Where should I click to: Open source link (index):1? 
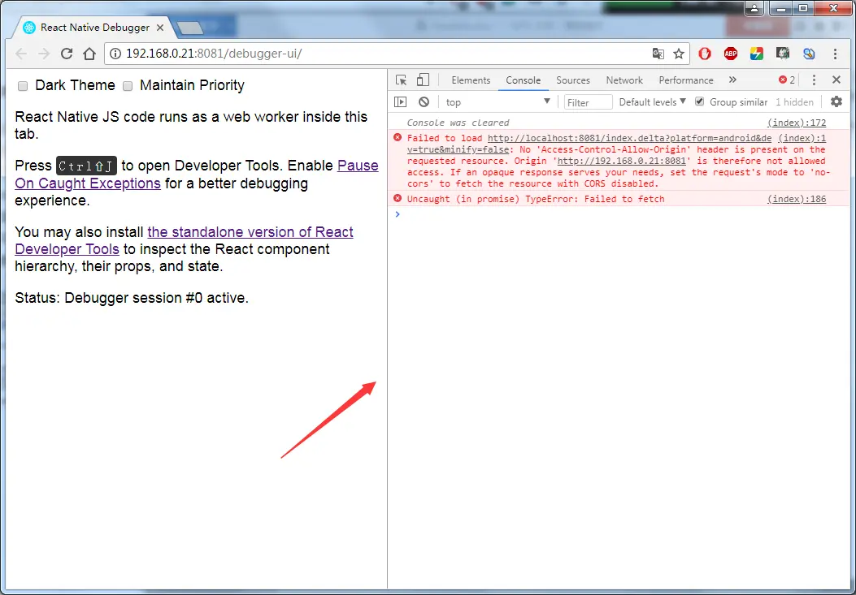[802, 139]
